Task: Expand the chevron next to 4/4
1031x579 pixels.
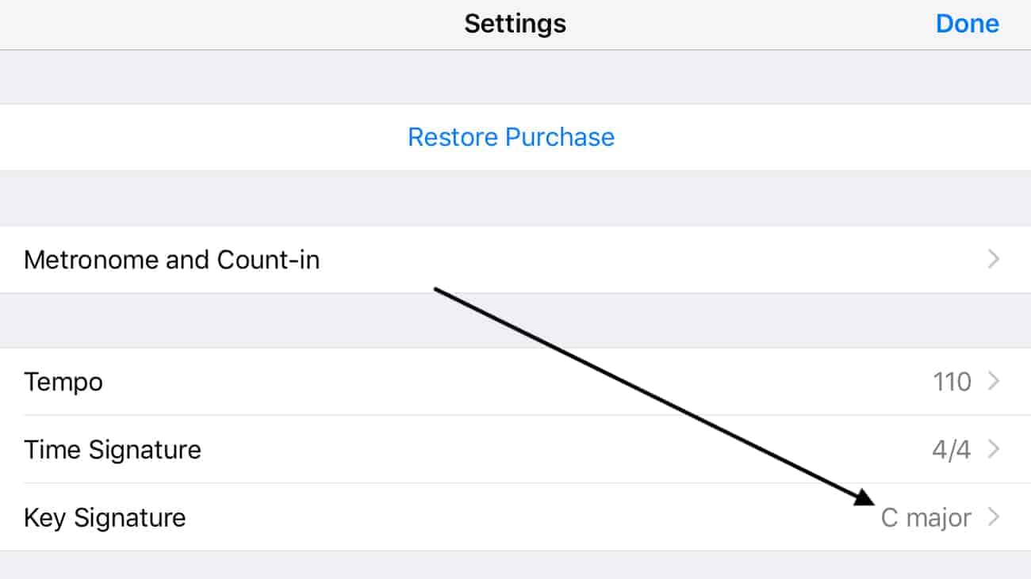Action: (x=993, y=450)
